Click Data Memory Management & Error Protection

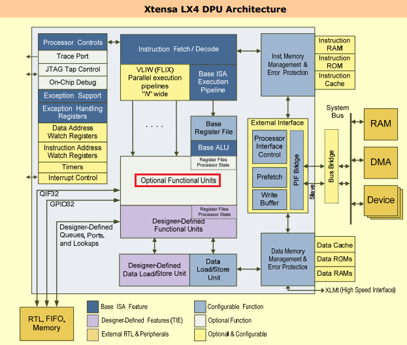(287, 259)
